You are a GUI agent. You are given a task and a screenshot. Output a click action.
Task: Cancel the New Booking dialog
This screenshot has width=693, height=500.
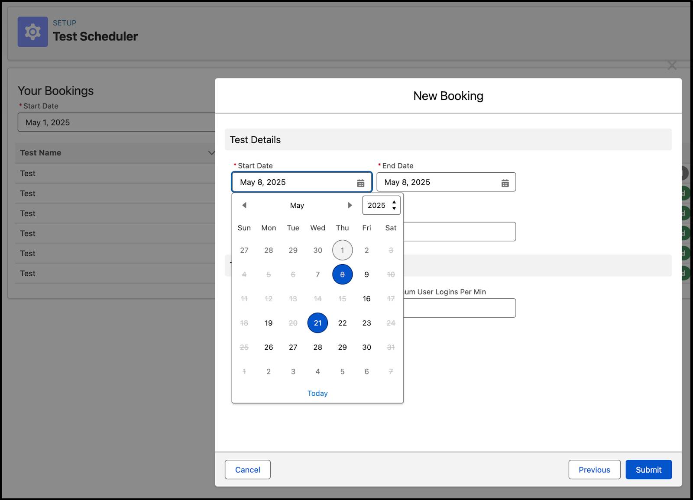click(247, 469)
